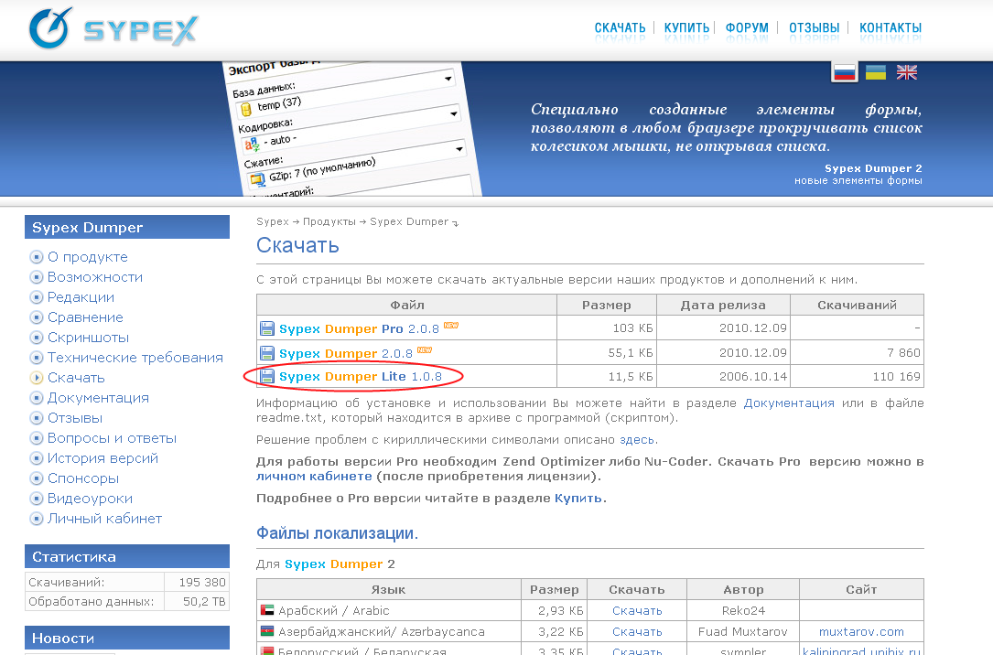Image resolution: width=993 pixels, height=655 pixels.
Task: Click the active arrow bullet beside Скачать
Action: click(x=36, y=378)
